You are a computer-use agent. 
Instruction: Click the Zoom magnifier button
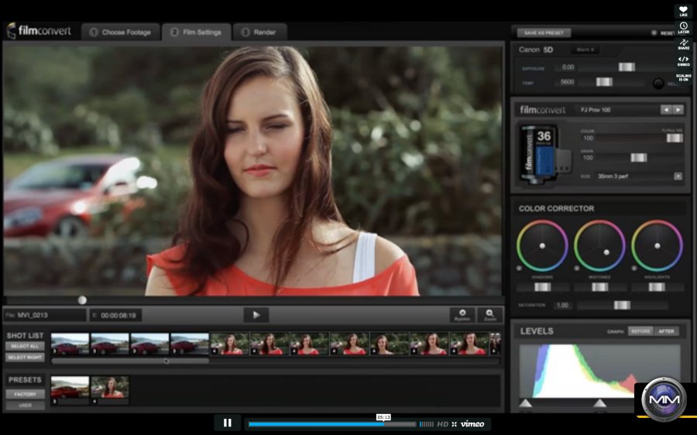(489, 314)
